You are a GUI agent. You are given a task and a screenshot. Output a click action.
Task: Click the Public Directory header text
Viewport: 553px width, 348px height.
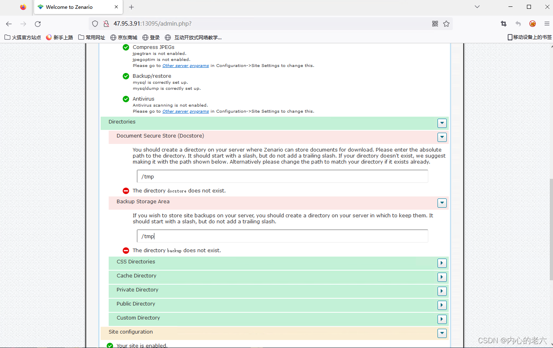point(136,304)
